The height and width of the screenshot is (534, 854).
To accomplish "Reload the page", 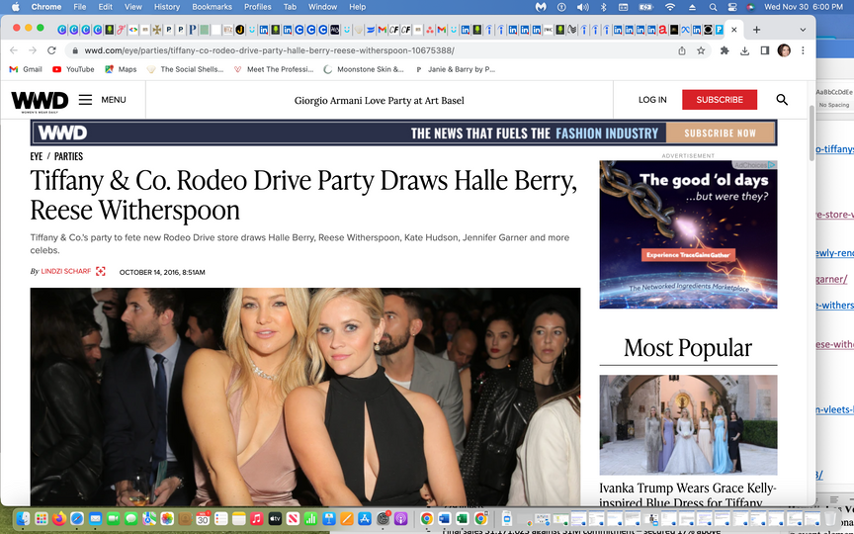I will click(52, 50).
